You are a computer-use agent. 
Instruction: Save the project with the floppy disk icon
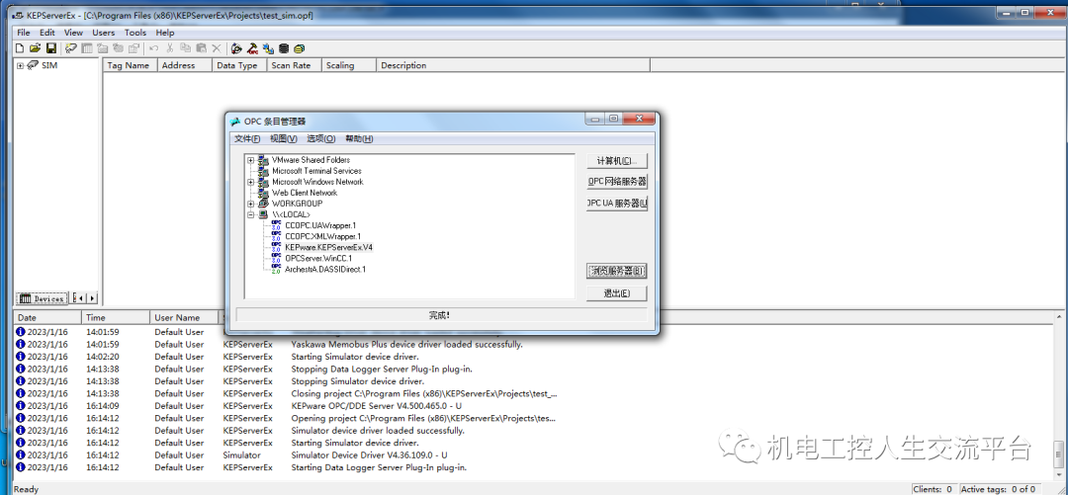click(x=51, y=47)
